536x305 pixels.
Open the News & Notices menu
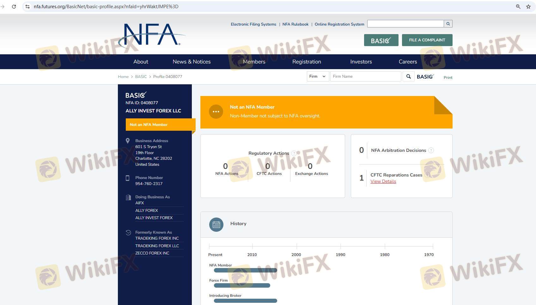point(192,62)
